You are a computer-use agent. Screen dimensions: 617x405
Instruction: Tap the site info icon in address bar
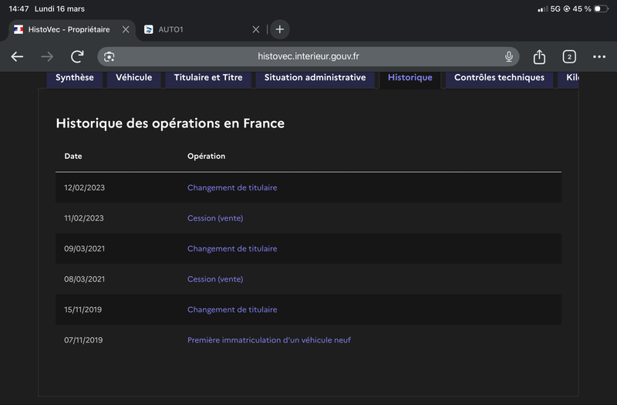(x=110, y=56)
